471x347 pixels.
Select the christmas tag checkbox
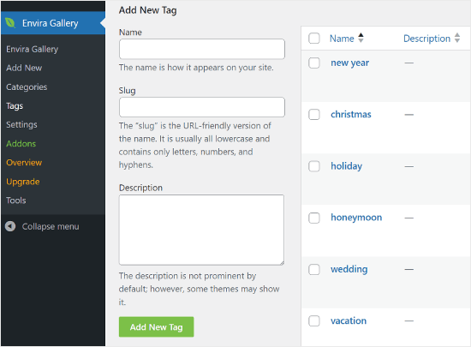(314, 115)
